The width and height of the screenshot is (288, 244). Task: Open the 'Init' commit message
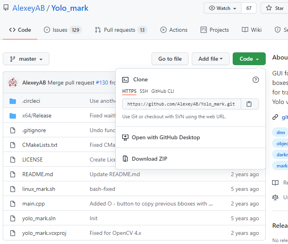[x=93, y=218]
